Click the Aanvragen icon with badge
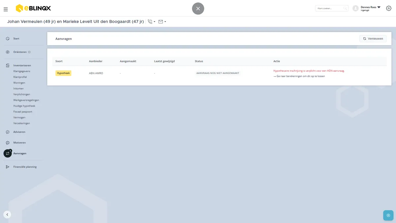The height and width of the screenshot is (223, 396). (x=8, y=153)
